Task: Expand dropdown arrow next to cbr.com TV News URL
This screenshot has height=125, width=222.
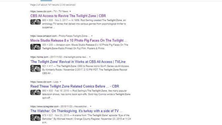Action: pyautogui.click(x=70, y=11)
